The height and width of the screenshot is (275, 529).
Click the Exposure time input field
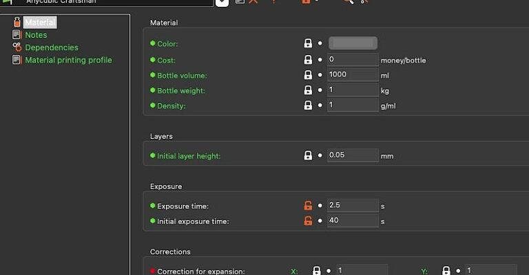coord(353,205)
